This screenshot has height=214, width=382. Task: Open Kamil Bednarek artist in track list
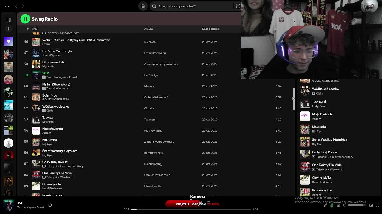click(x=52, y=188)
